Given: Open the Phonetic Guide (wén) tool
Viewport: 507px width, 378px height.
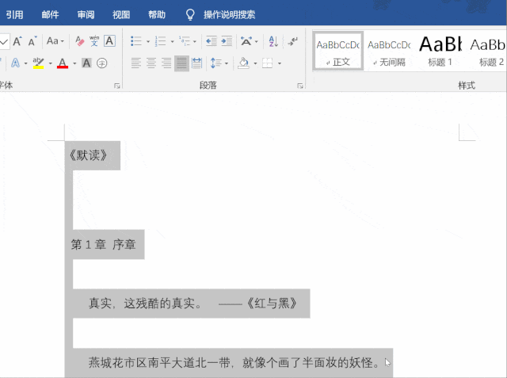Looking at the screenshot, I should [94, 41].
